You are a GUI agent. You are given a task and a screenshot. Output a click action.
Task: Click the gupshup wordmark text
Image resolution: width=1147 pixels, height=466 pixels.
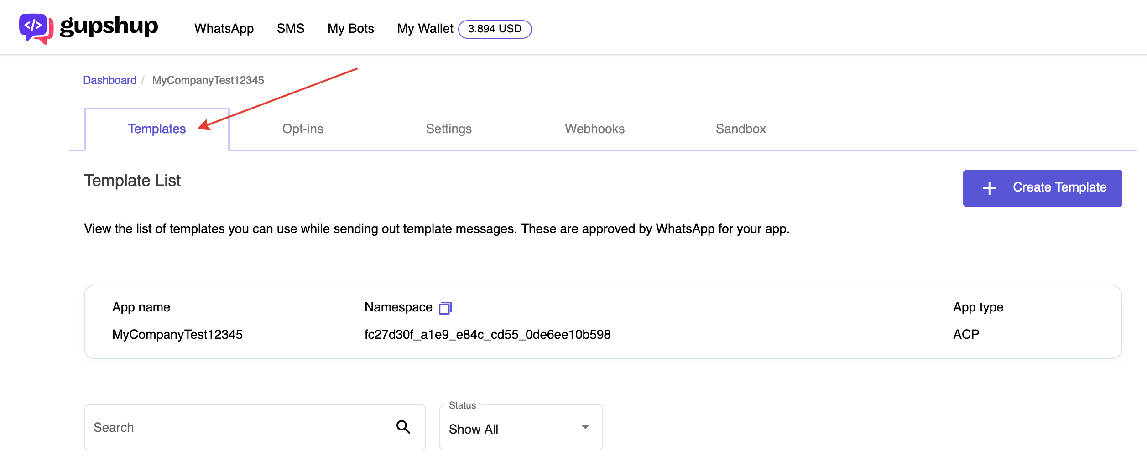tap(109, 26)
